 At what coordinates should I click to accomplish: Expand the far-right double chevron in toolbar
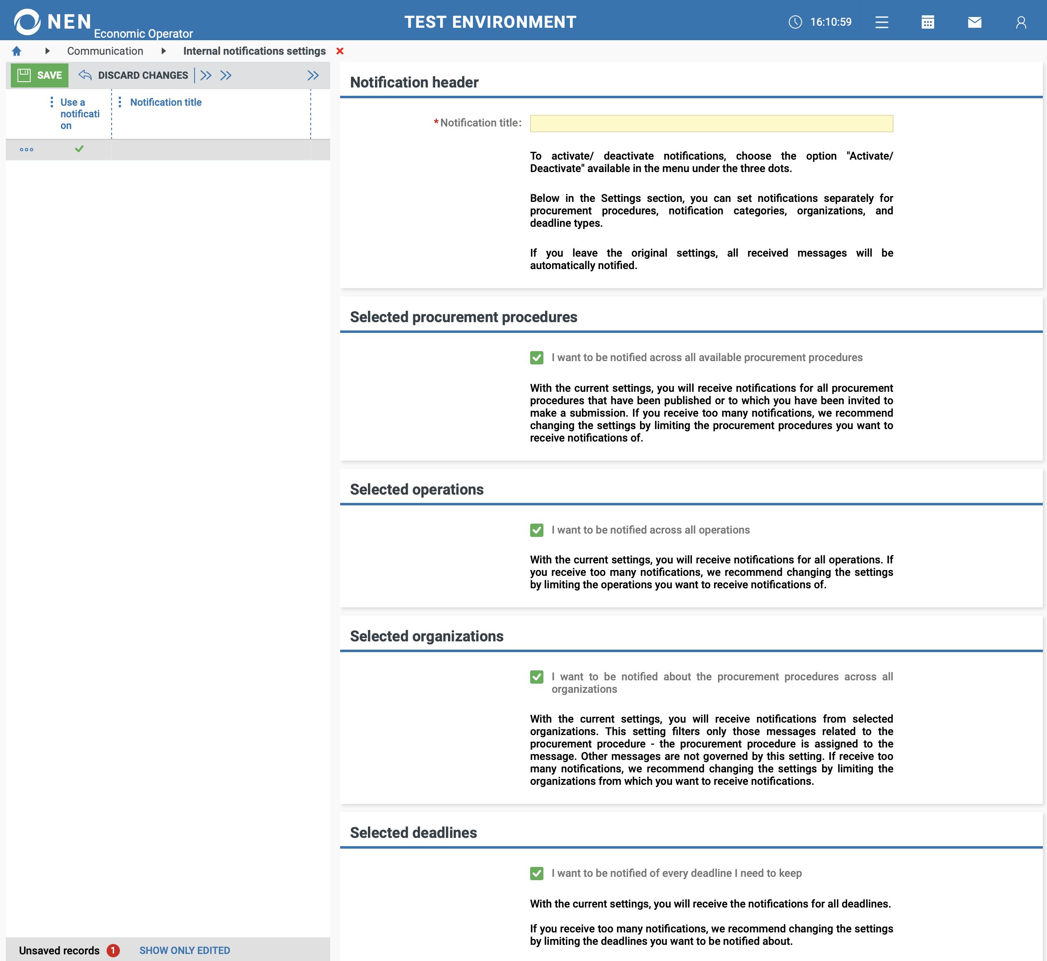[313, 75]
